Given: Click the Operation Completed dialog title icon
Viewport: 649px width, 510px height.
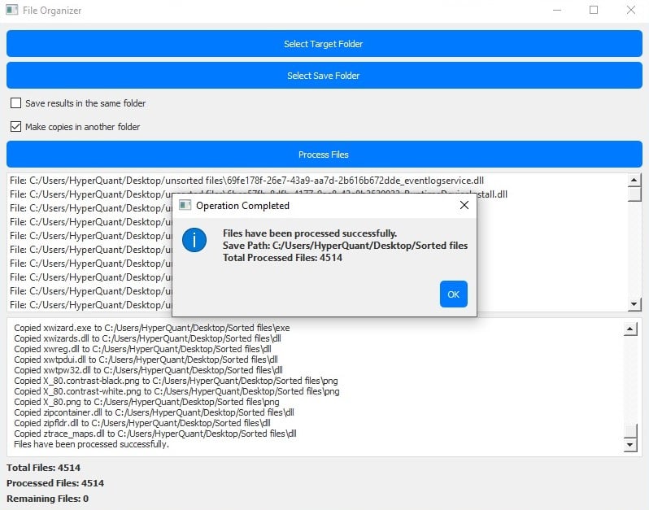Looking at the screenshot, I should pyautogui.click(x=185, y=206).
